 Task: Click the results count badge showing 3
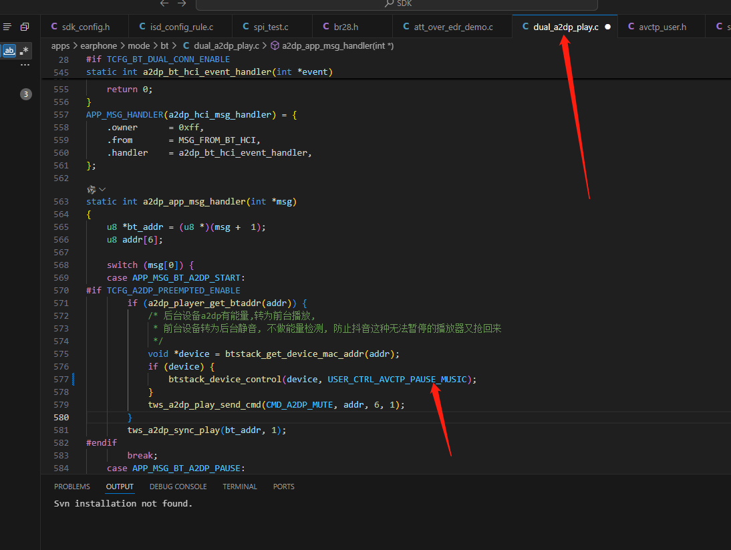click(x=25, y=94)
